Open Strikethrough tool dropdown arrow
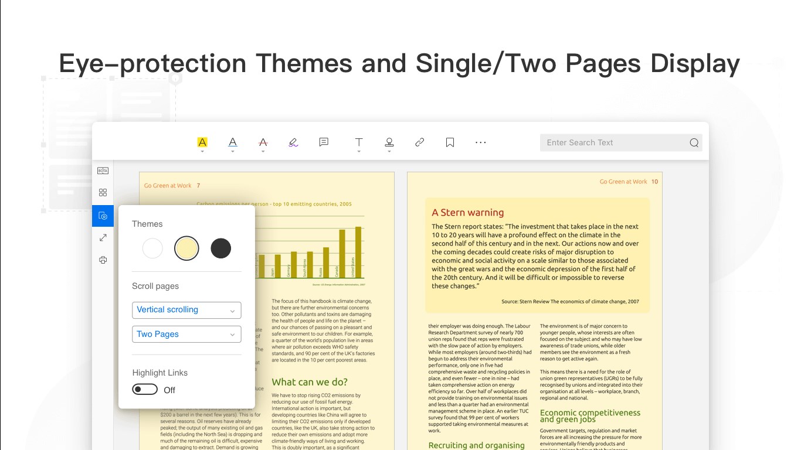801x450 pixels. point(263,152)
